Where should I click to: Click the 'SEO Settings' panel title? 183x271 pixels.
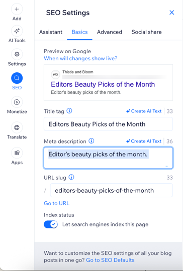(68, 13)
